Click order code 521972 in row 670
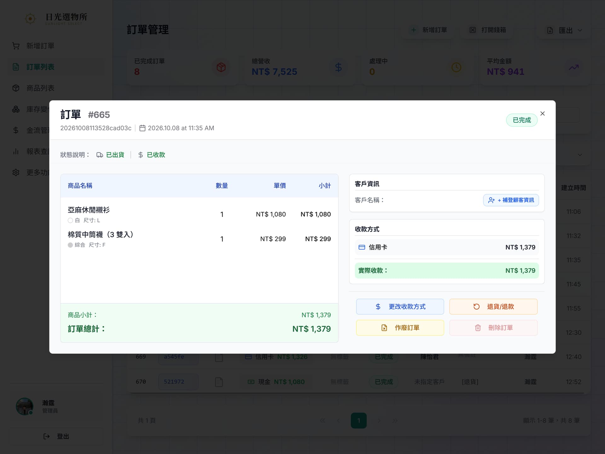 178,382
